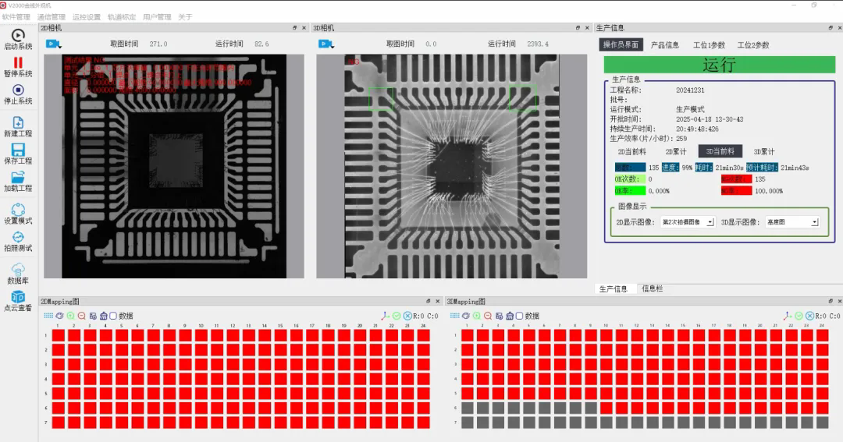The width and height of the screenshot is (843, 442).
Task: Open the 数据库 database icon
Action: 18,269
